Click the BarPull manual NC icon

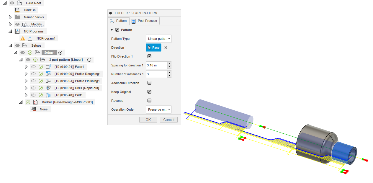pyautogui.click(x=35, y=102)
